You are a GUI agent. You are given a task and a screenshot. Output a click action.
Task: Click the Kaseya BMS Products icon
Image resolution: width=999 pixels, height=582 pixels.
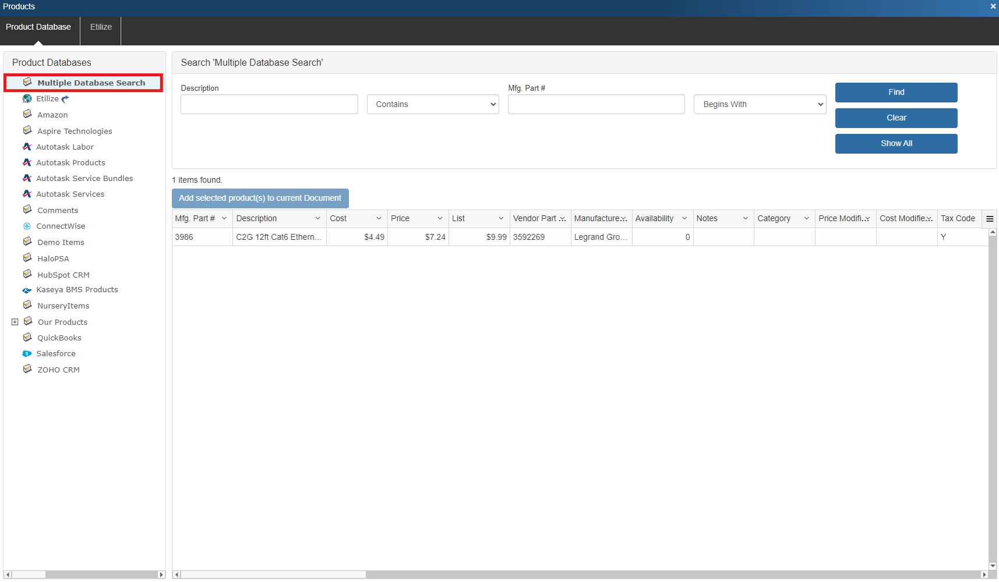(x=27, y=290)
